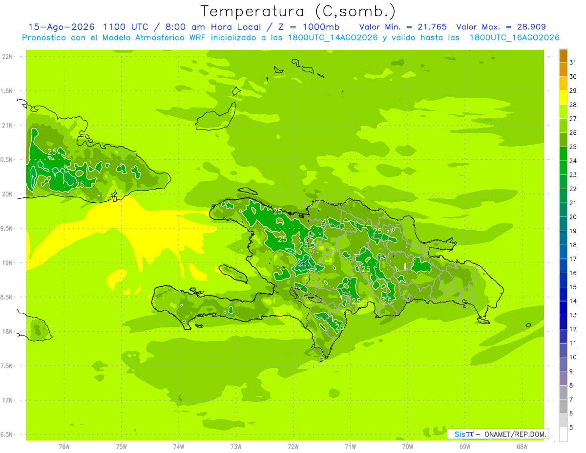The height and width of the screenshot is (453, 586).
Task: Select the lime swatch between 27 and 28
Action: point(563,112)
